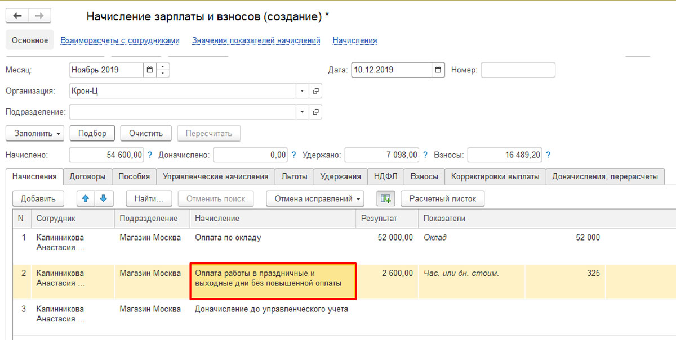Screen dimensions: 676x340
Task: Click the green table settings icon
Action: tap(386, 198)
